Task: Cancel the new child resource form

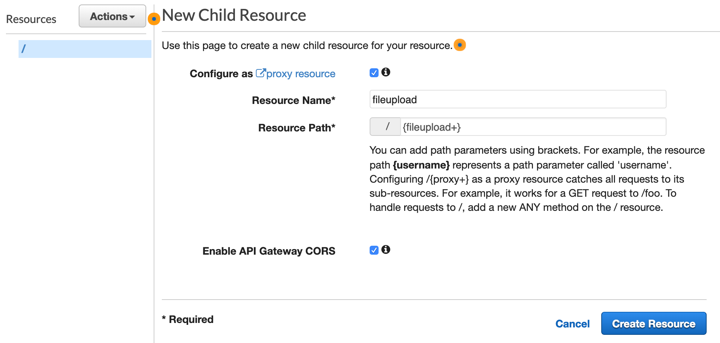Action: tap(572, 324)
